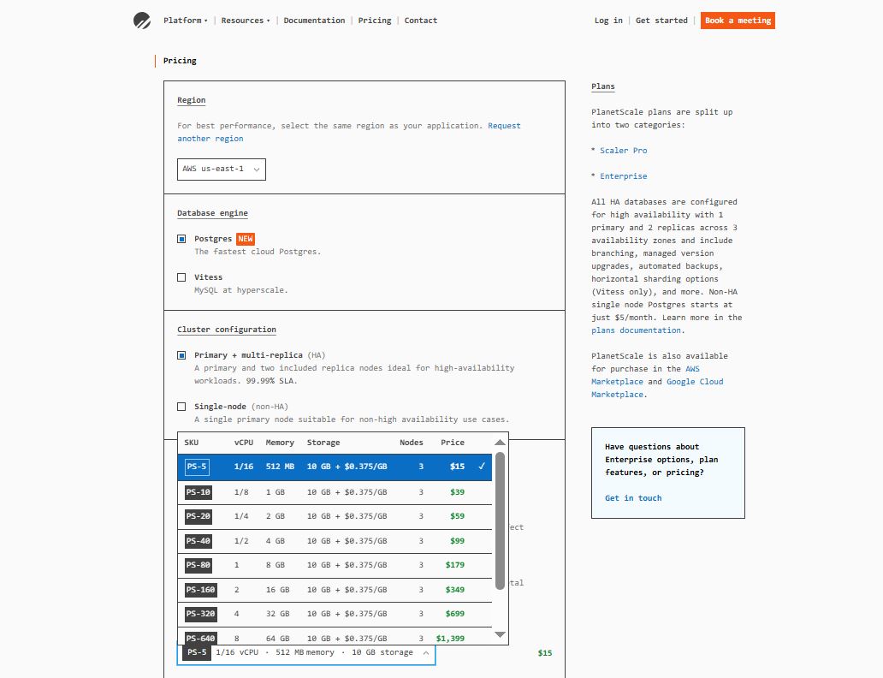
Task: Click the SKU list scrollbar thumb
Action: pos(501,520)
